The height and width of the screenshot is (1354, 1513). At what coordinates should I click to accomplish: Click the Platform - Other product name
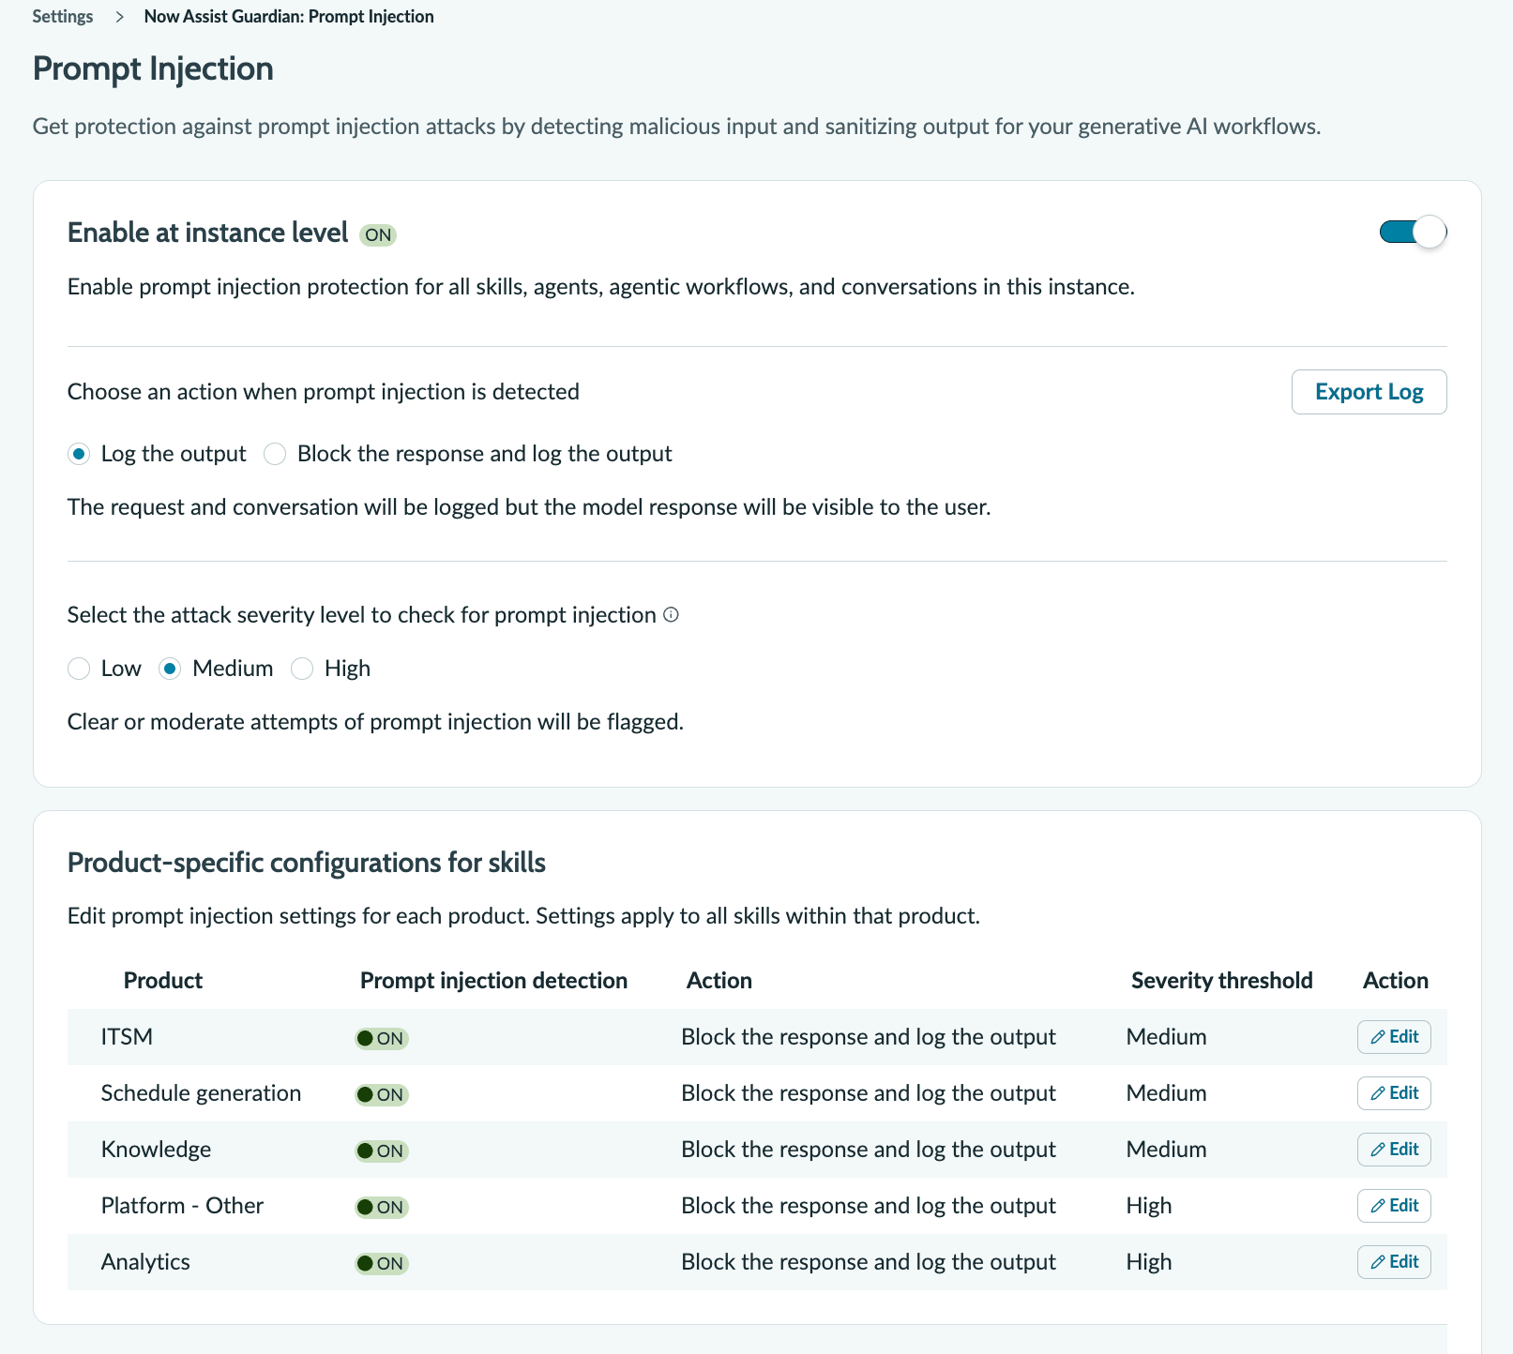point(182,1206)
